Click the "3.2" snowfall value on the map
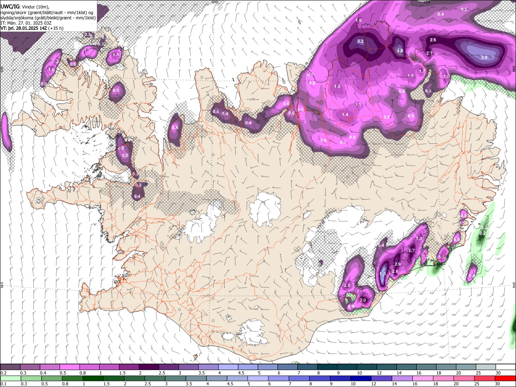The image size is (516, 387). click(361, 41)
